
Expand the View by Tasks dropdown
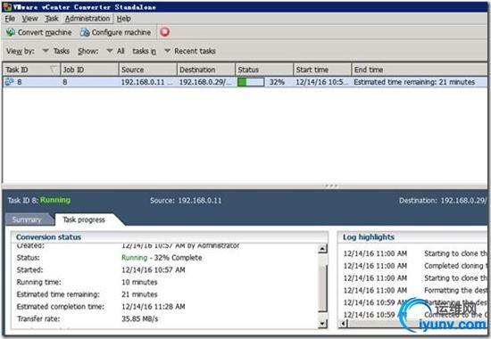[46, 50]
